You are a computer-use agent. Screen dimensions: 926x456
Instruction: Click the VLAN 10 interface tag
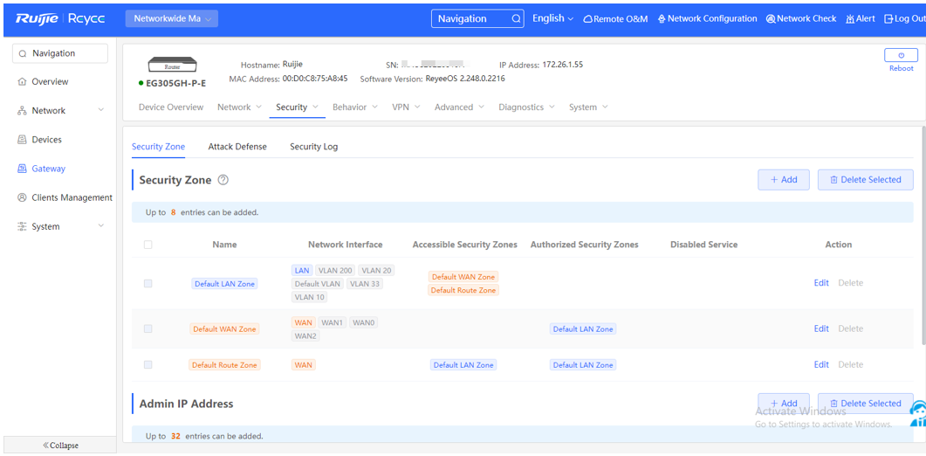[x=310, y=298]
